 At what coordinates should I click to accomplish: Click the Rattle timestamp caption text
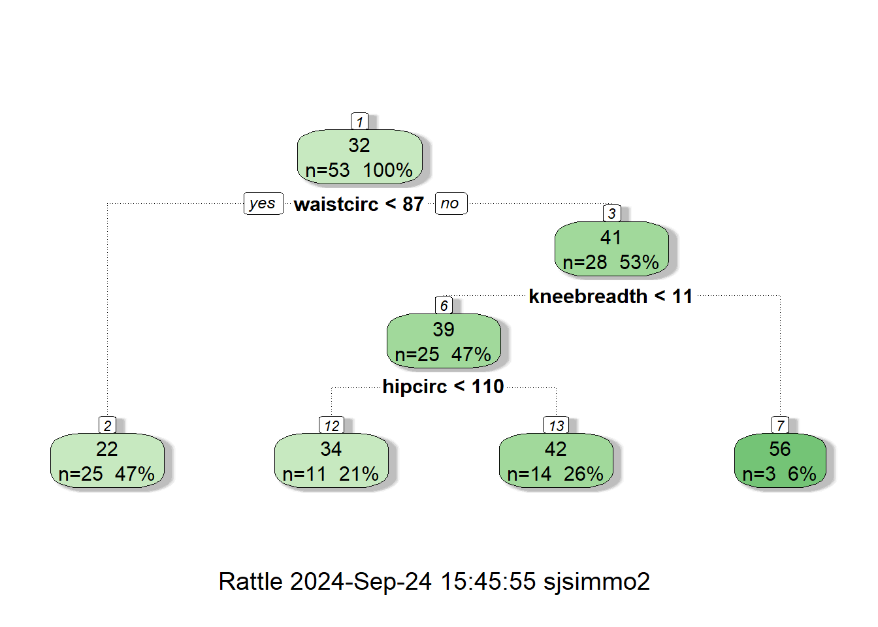tap(434, 581)
